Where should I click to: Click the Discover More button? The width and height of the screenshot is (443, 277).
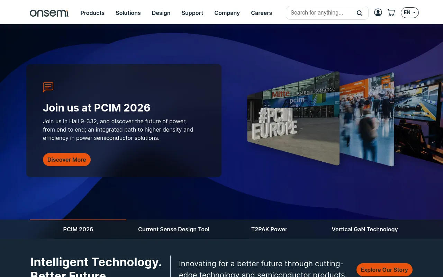67,160
